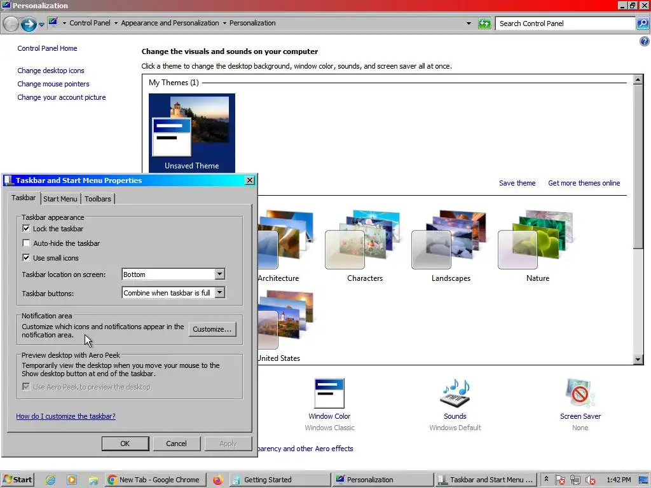Image resolution: width=651 pixels, height=488 pixels.
Task: Click the address bar location icon
Action: tap(53, 22)
